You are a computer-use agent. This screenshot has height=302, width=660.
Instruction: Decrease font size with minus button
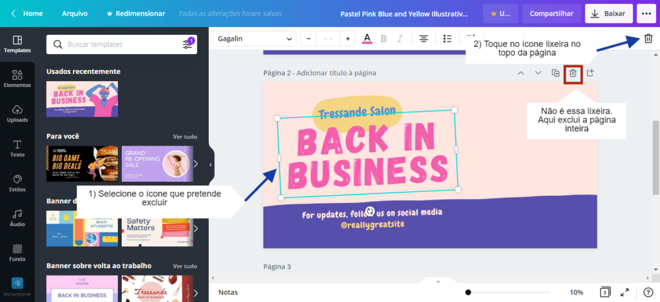(x=309, y=39)
